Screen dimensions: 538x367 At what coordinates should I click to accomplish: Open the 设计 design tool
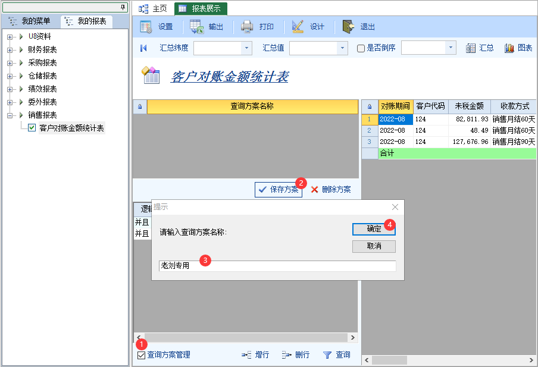298,27
